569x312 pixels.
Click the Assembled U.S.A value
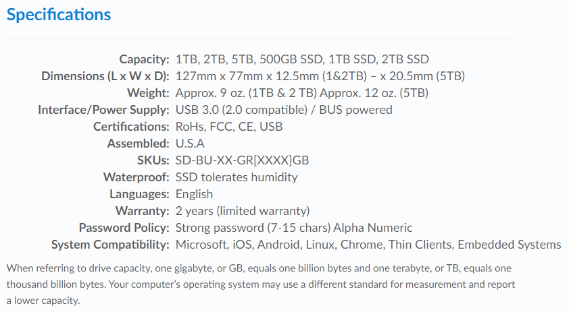coord(190,144)
